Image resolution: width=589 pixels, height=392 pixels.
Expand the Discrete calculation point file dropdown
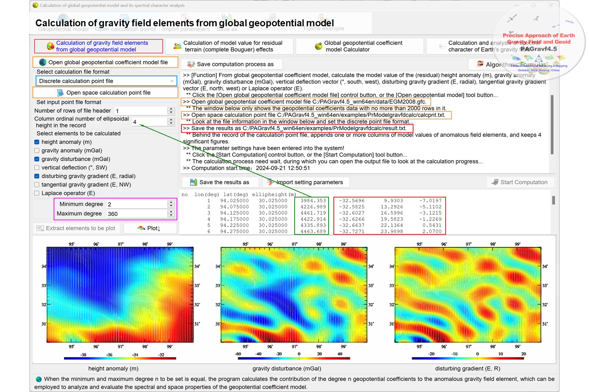coord(172,81)
